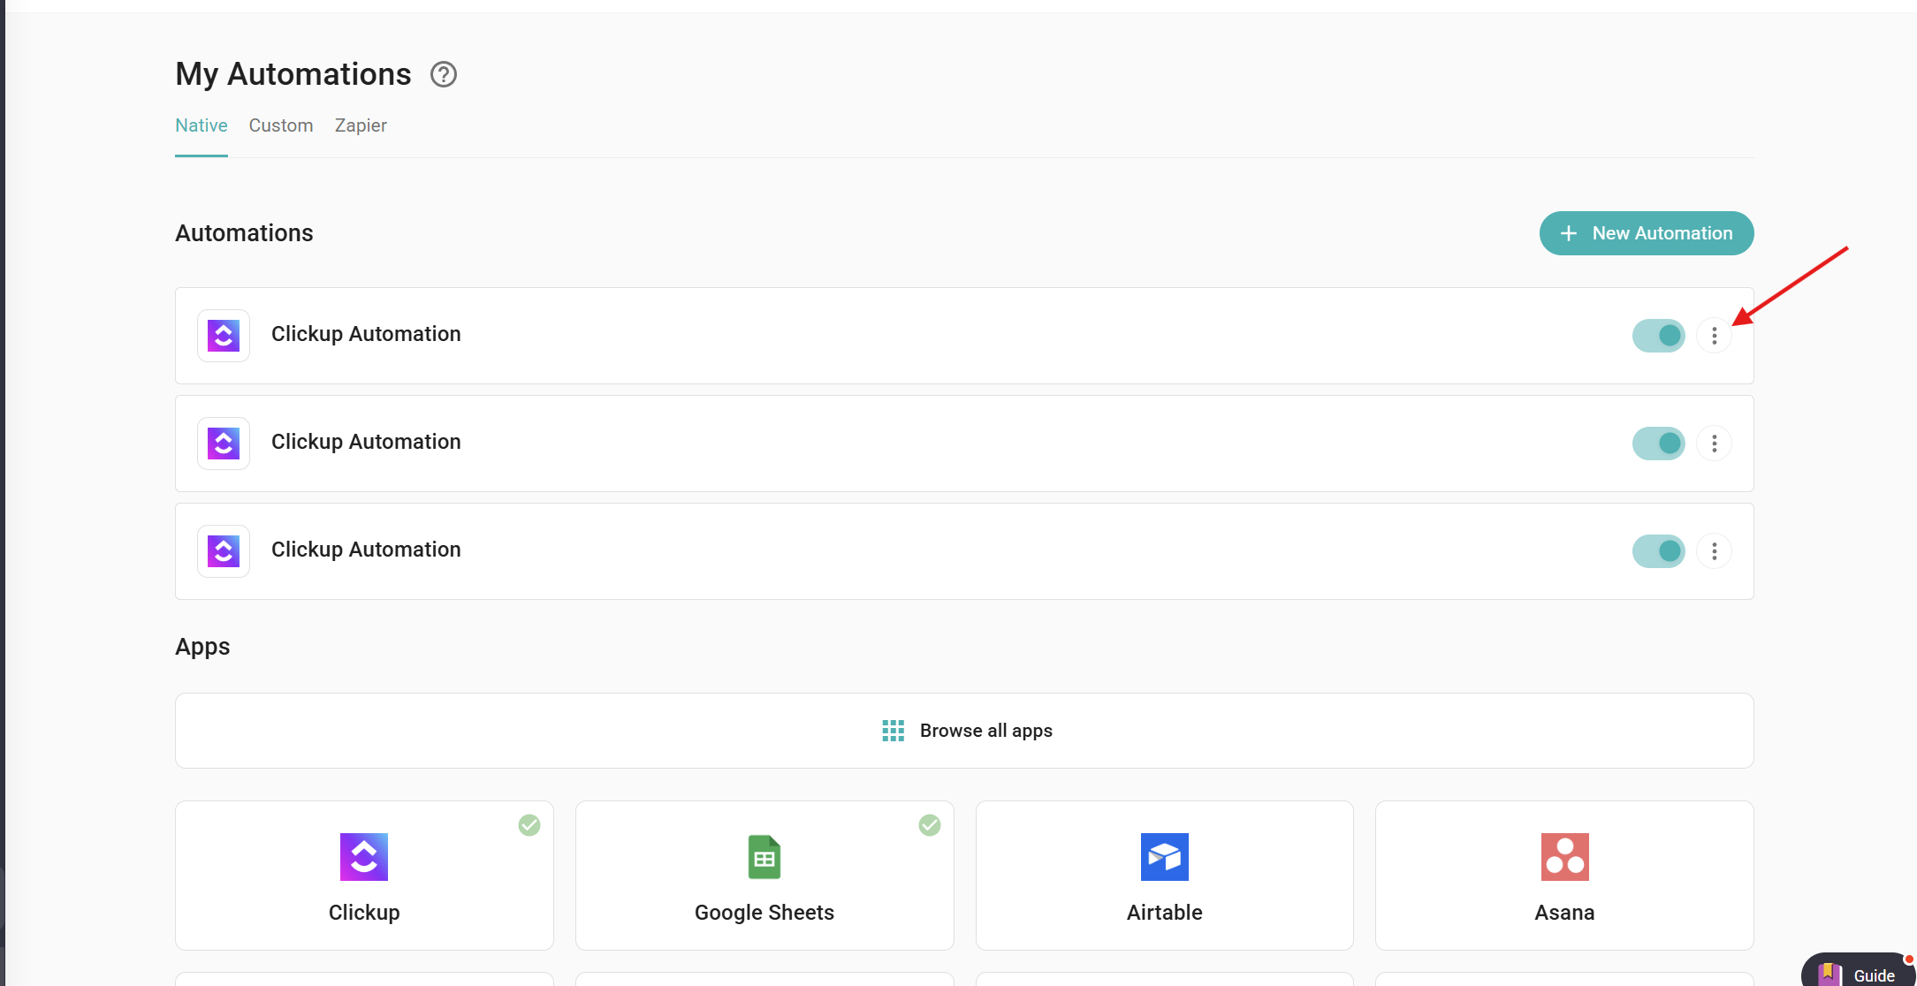Viewport: 1917px width, 986px height.
Task: Open the Google Sheets app card
Action: [765, 876]
